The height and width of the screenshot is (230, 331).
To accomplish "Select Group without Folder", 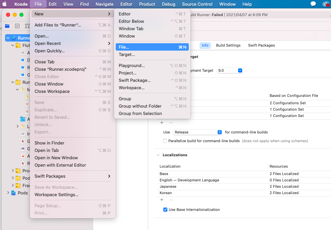I will pyautogui.click(x=152, y=106).
